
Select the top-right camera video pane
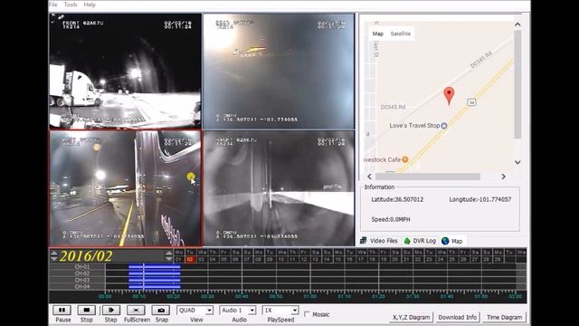[x=279, y=71]
